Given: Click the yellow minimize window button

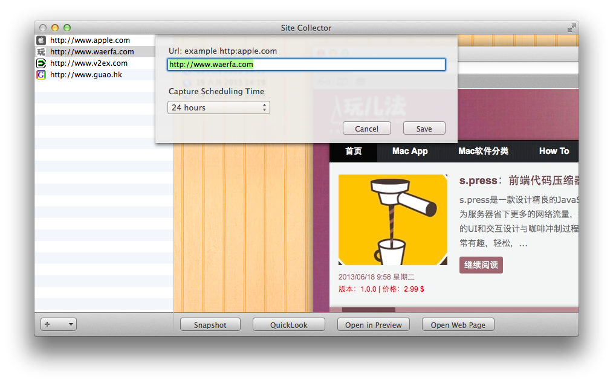Looking at the screenshot, I should coord(55,28).
